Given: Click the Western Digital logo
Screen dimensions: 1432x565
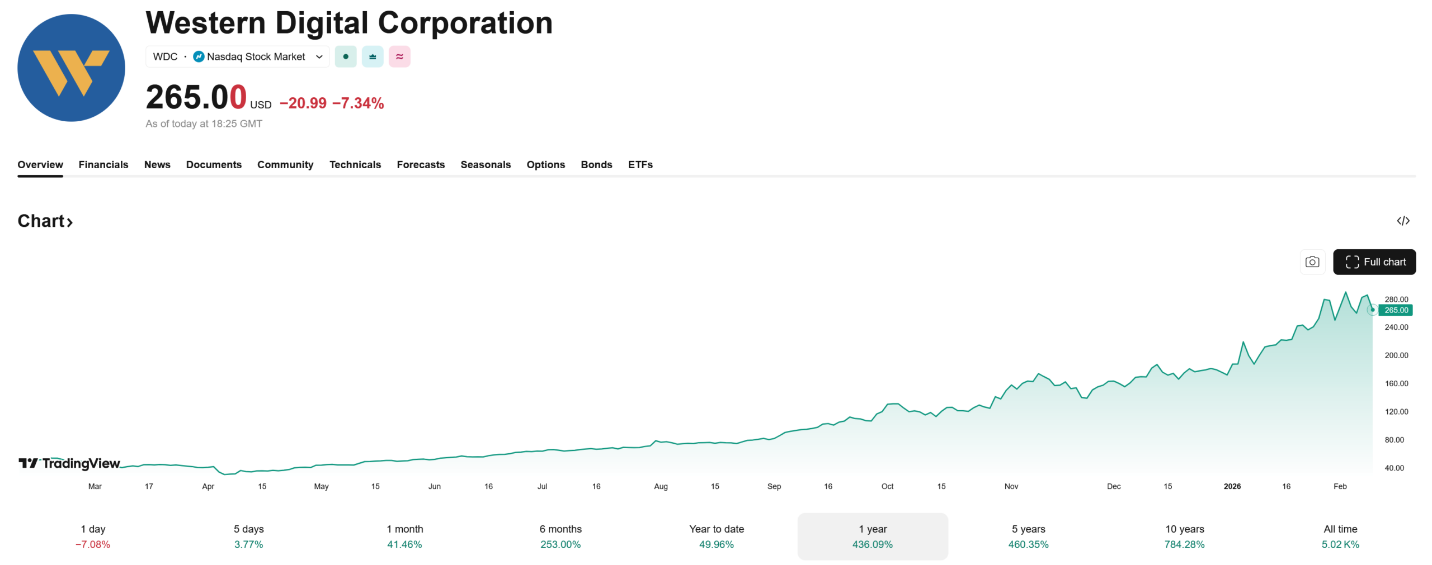Looking at the screenshot, I should (x=71, y=68).
